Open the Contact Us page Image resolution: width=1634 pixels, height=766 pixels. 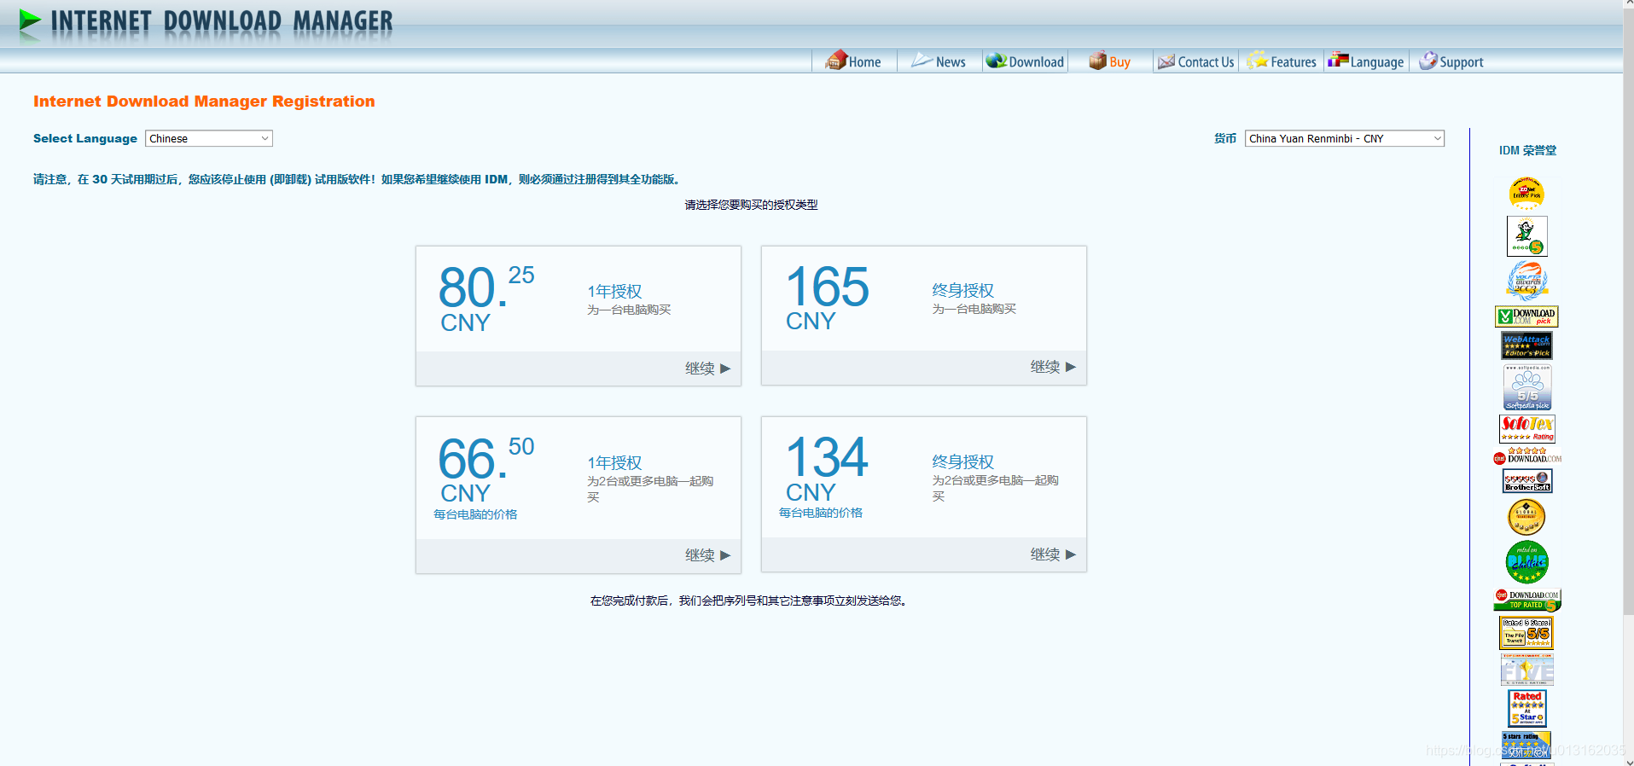click(x=1195, y=61)
